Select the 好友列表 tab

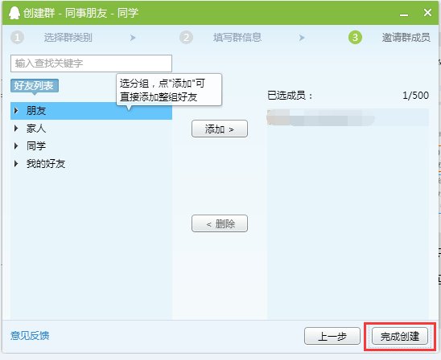coord(35,85)
